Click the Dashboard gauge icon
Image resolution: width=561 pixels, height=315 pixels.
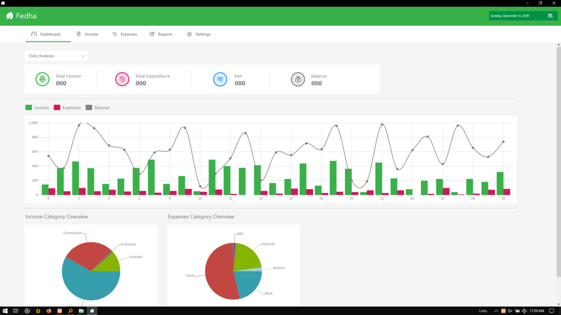(34, 34)
